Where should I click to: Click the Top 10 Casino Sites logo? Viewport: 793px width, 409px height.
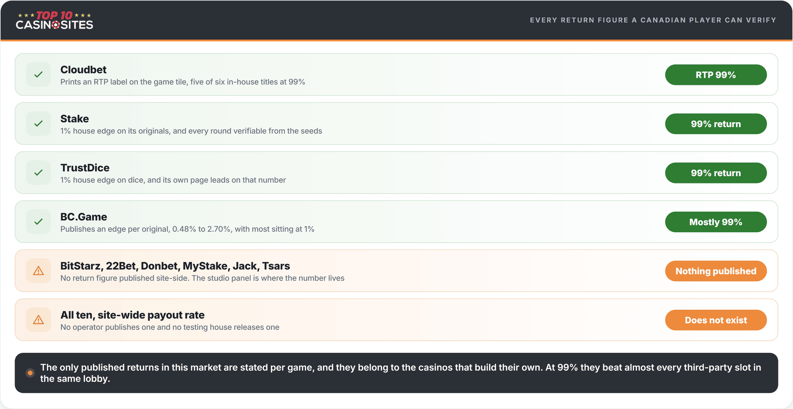click(54, 20)
